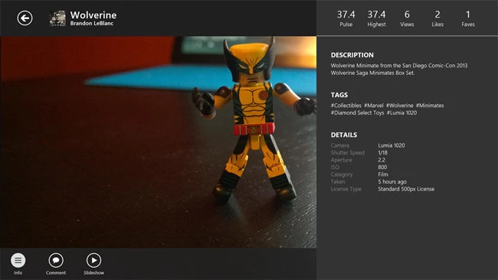The image size is (498, 280).
Task: Click the Film category value
Action: click(383, 174)
